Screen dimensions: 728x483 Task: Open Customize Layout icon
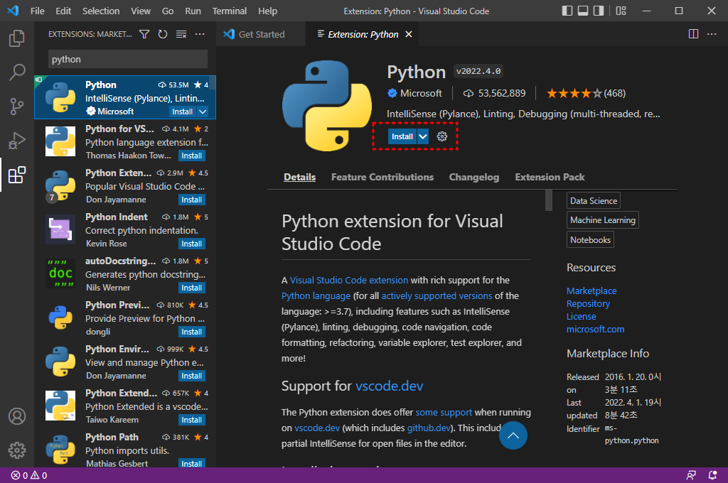pos(621,11)
